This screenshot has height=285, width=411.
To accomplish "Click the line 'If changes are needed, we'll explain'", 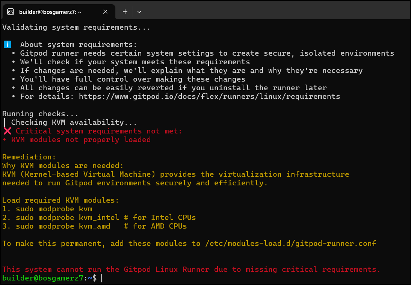I will (191, 71).
